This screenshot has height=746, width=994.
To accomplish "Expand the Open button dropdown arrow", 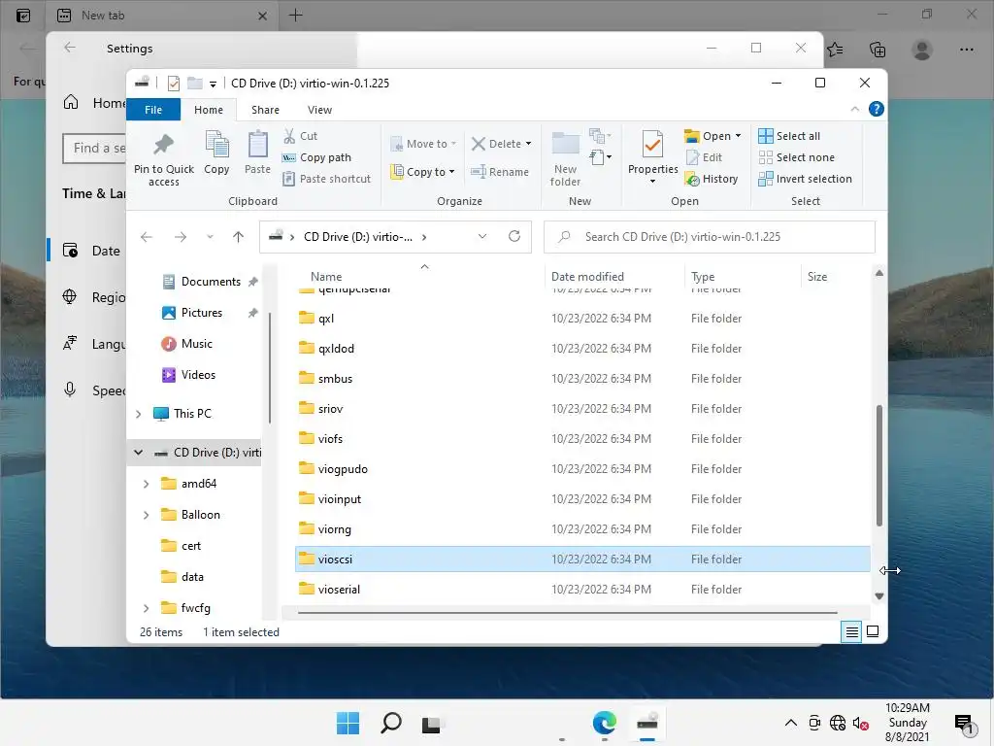I will [738, 136].
